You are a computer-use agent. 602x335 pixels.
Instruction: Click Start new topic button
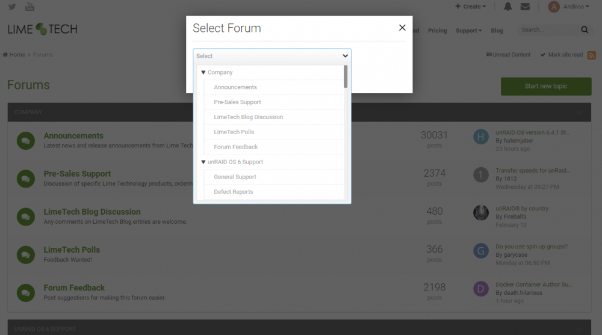(546, 87)
